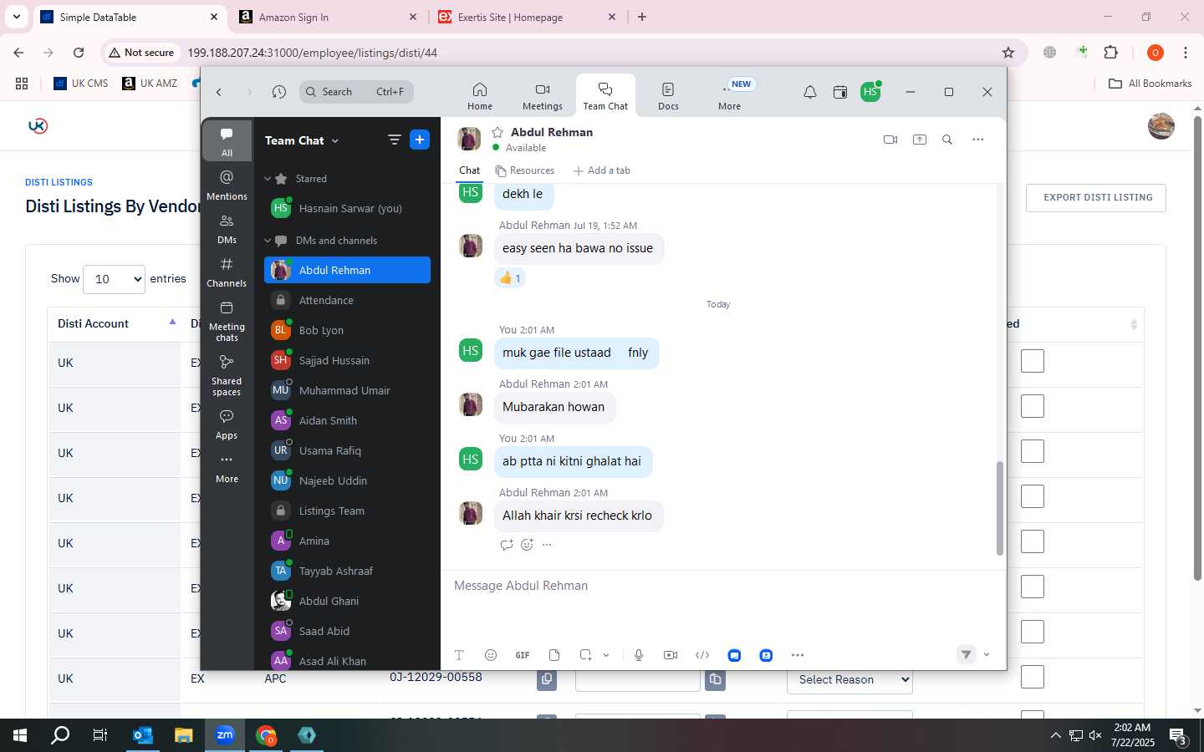The height and width of the screenshot is (752, 1204).
Task: Add reaction to the last message
Action: [x=527, y=545]
